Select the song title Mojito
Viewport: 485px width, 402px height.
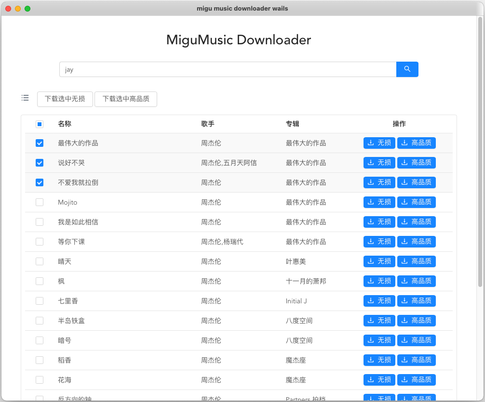[67, 202]
